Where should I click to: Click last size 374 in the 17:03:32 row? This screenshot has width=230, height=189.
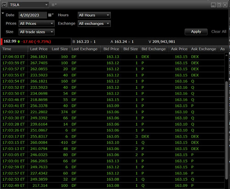64,112
